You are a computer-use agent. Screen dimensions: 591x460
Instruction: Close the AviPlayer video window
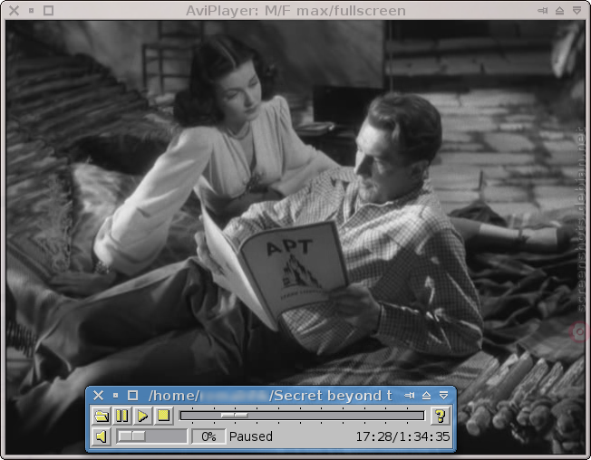[x=14, y=10]
